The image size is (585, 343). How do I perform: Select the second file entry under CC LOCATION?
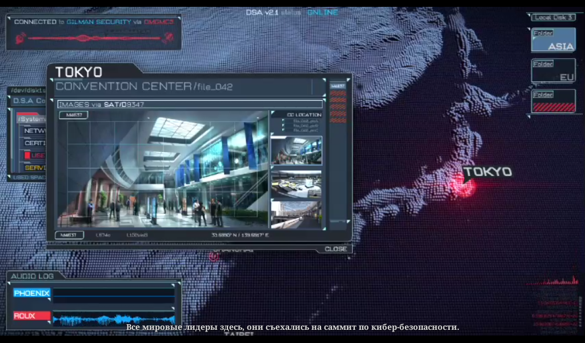306,126
